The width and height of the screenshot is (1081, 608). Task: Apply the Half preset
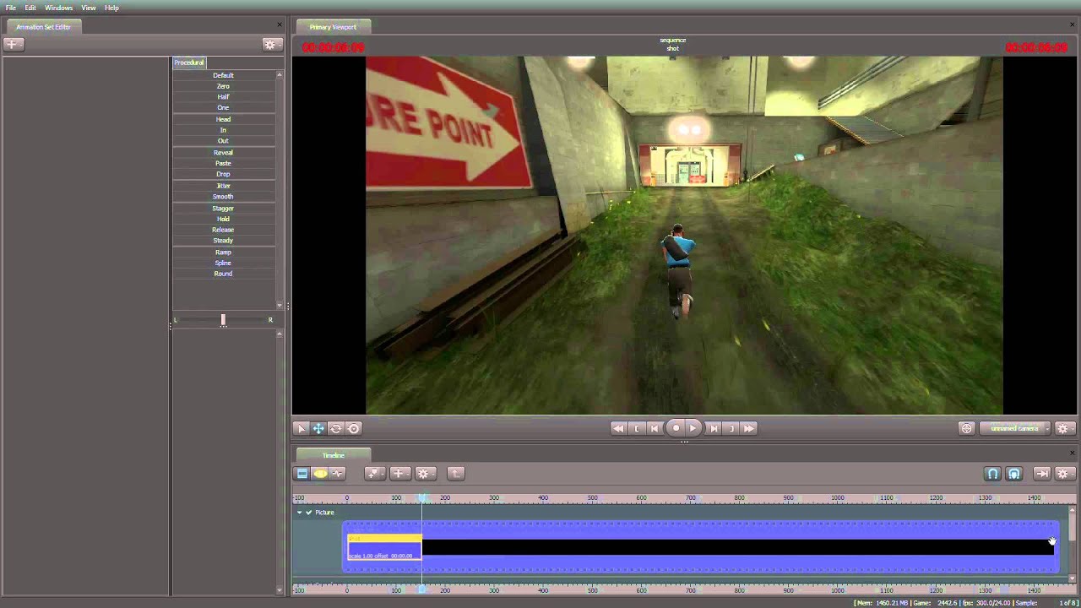(x=223, y=97)
